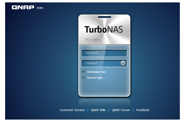The width and height of the screenshot is (185, 124).
Task: Click divider between Customer Service and QNAP Wiki
Action: point(88,110)
